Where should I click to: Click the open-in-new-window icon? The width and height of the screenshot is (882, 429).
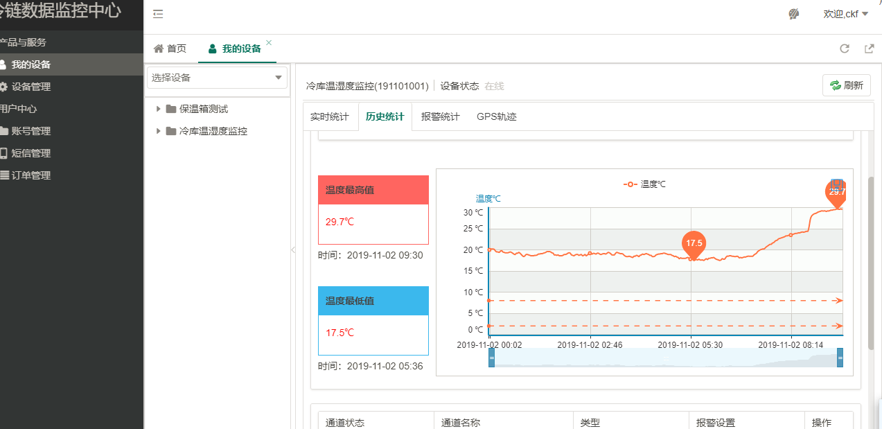(869, 49)
